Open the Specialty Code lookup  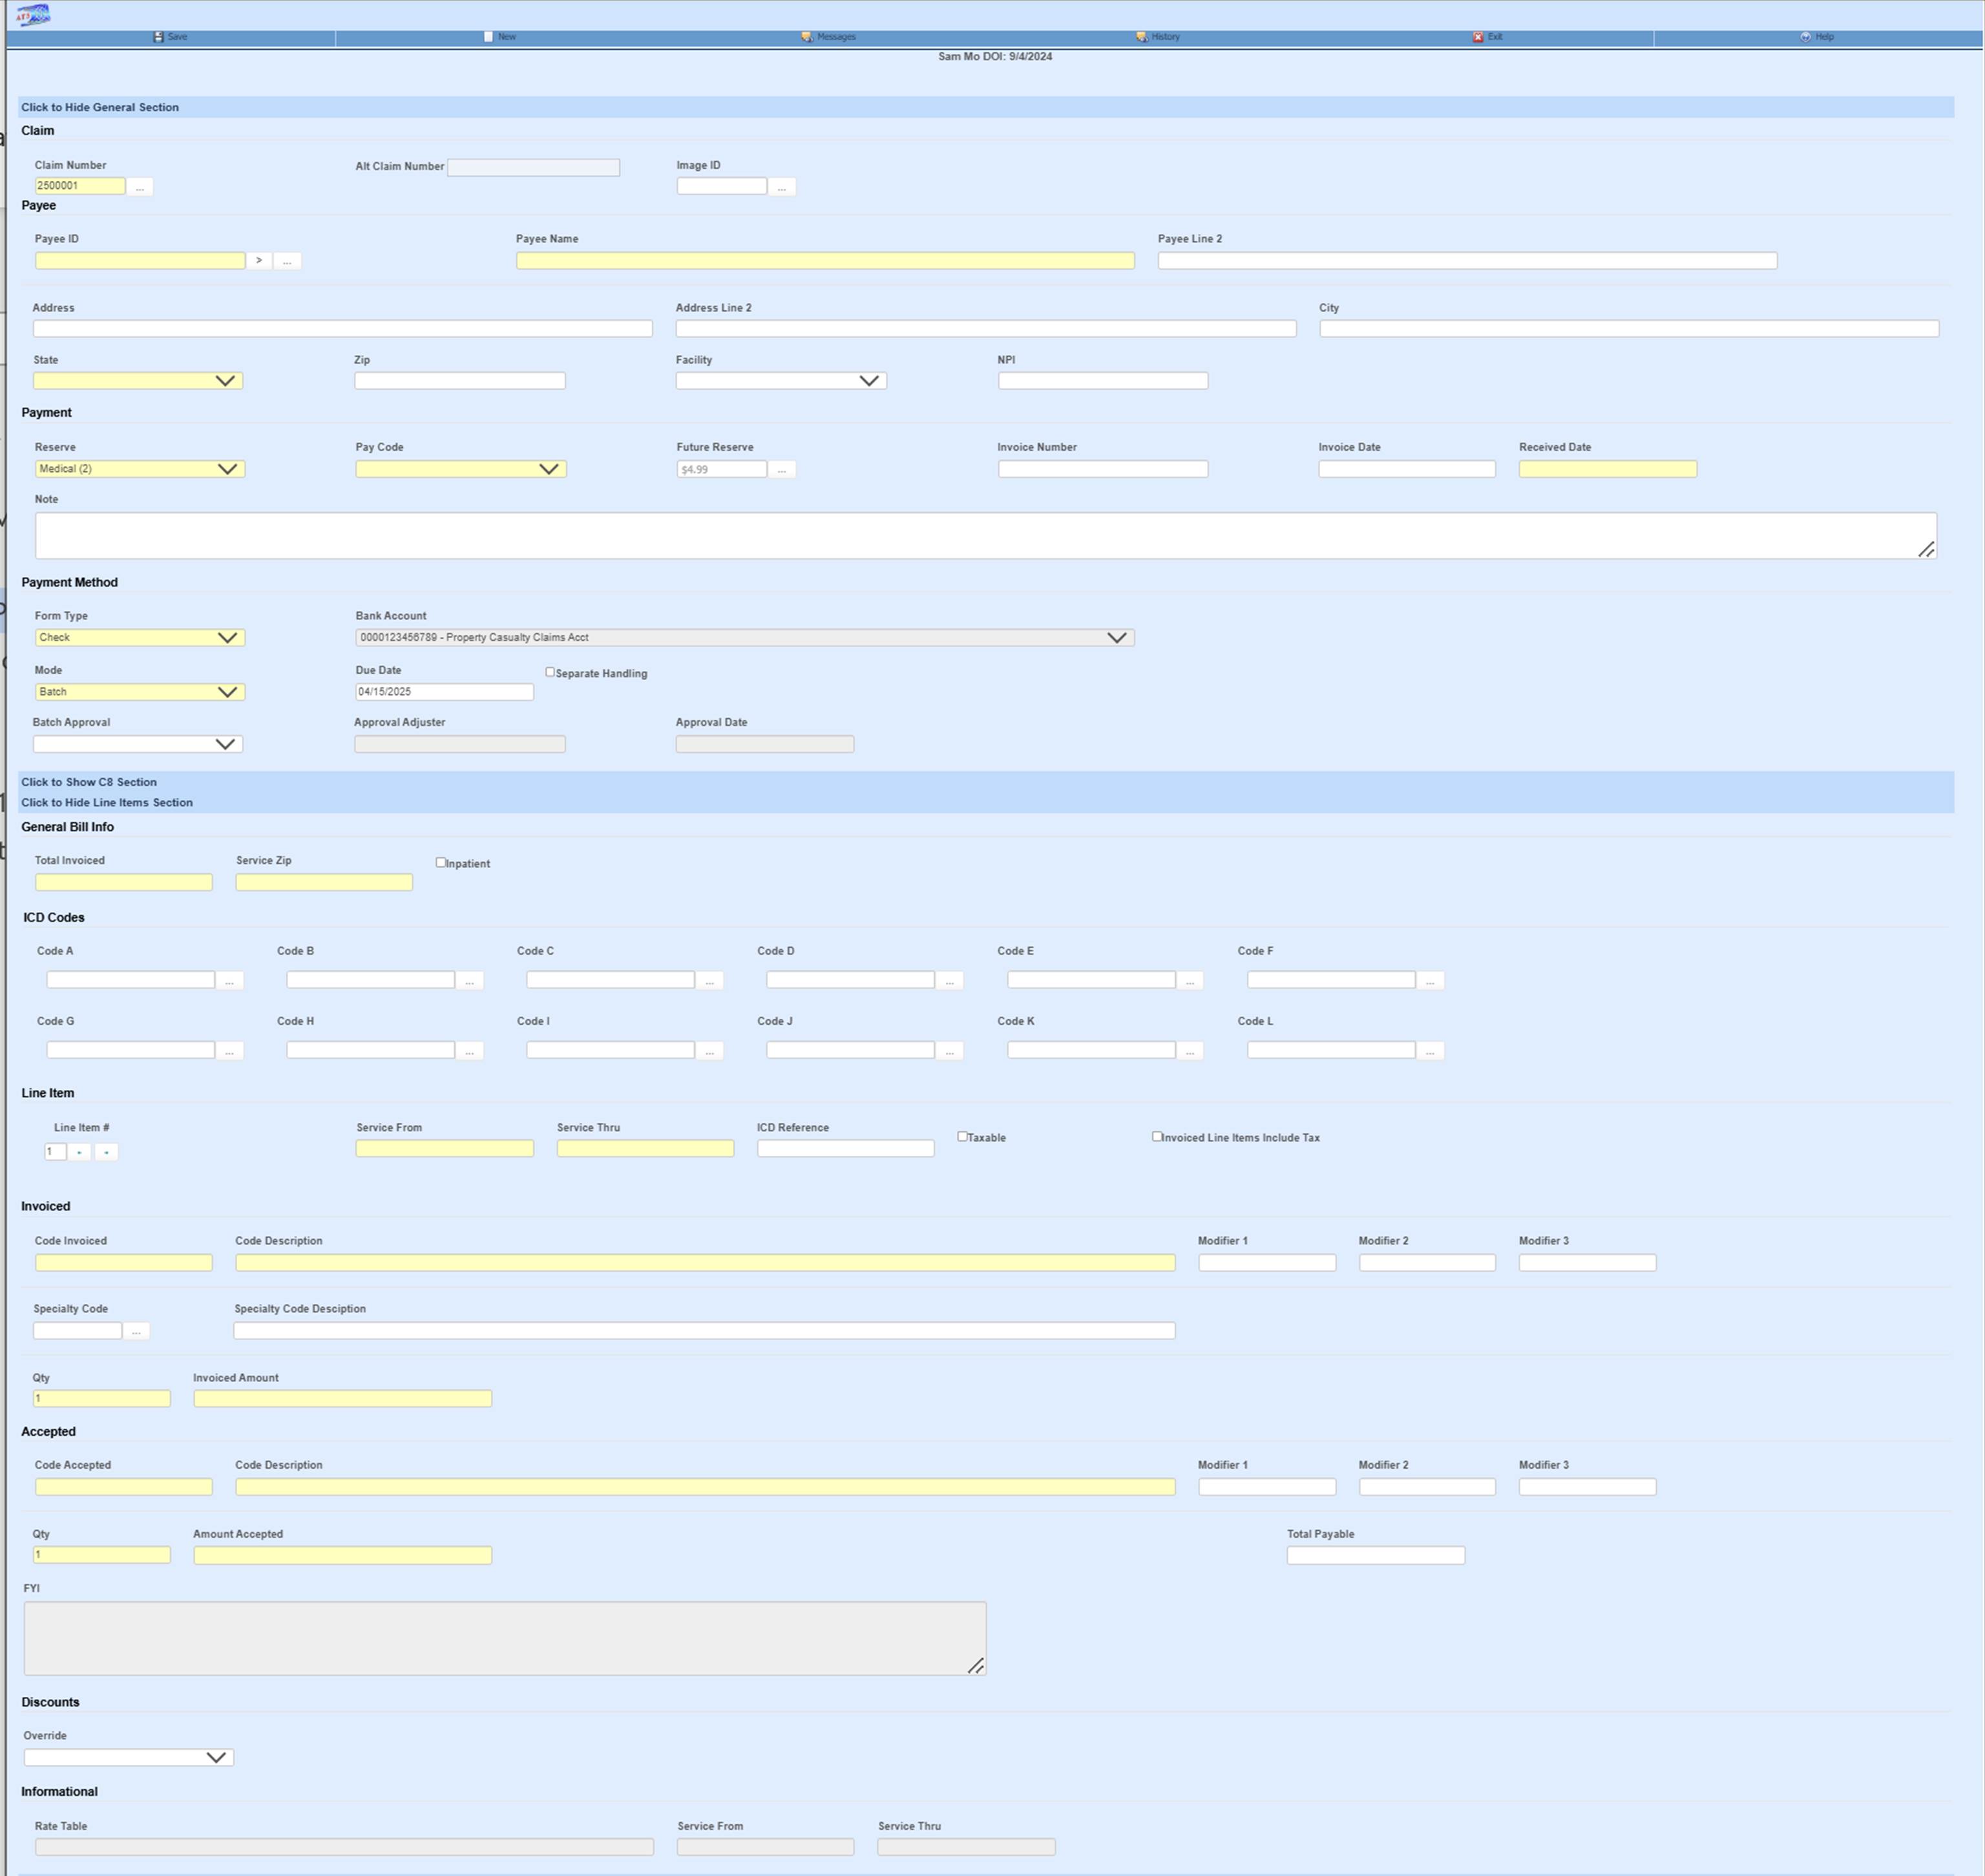(x=138, y=1330)
